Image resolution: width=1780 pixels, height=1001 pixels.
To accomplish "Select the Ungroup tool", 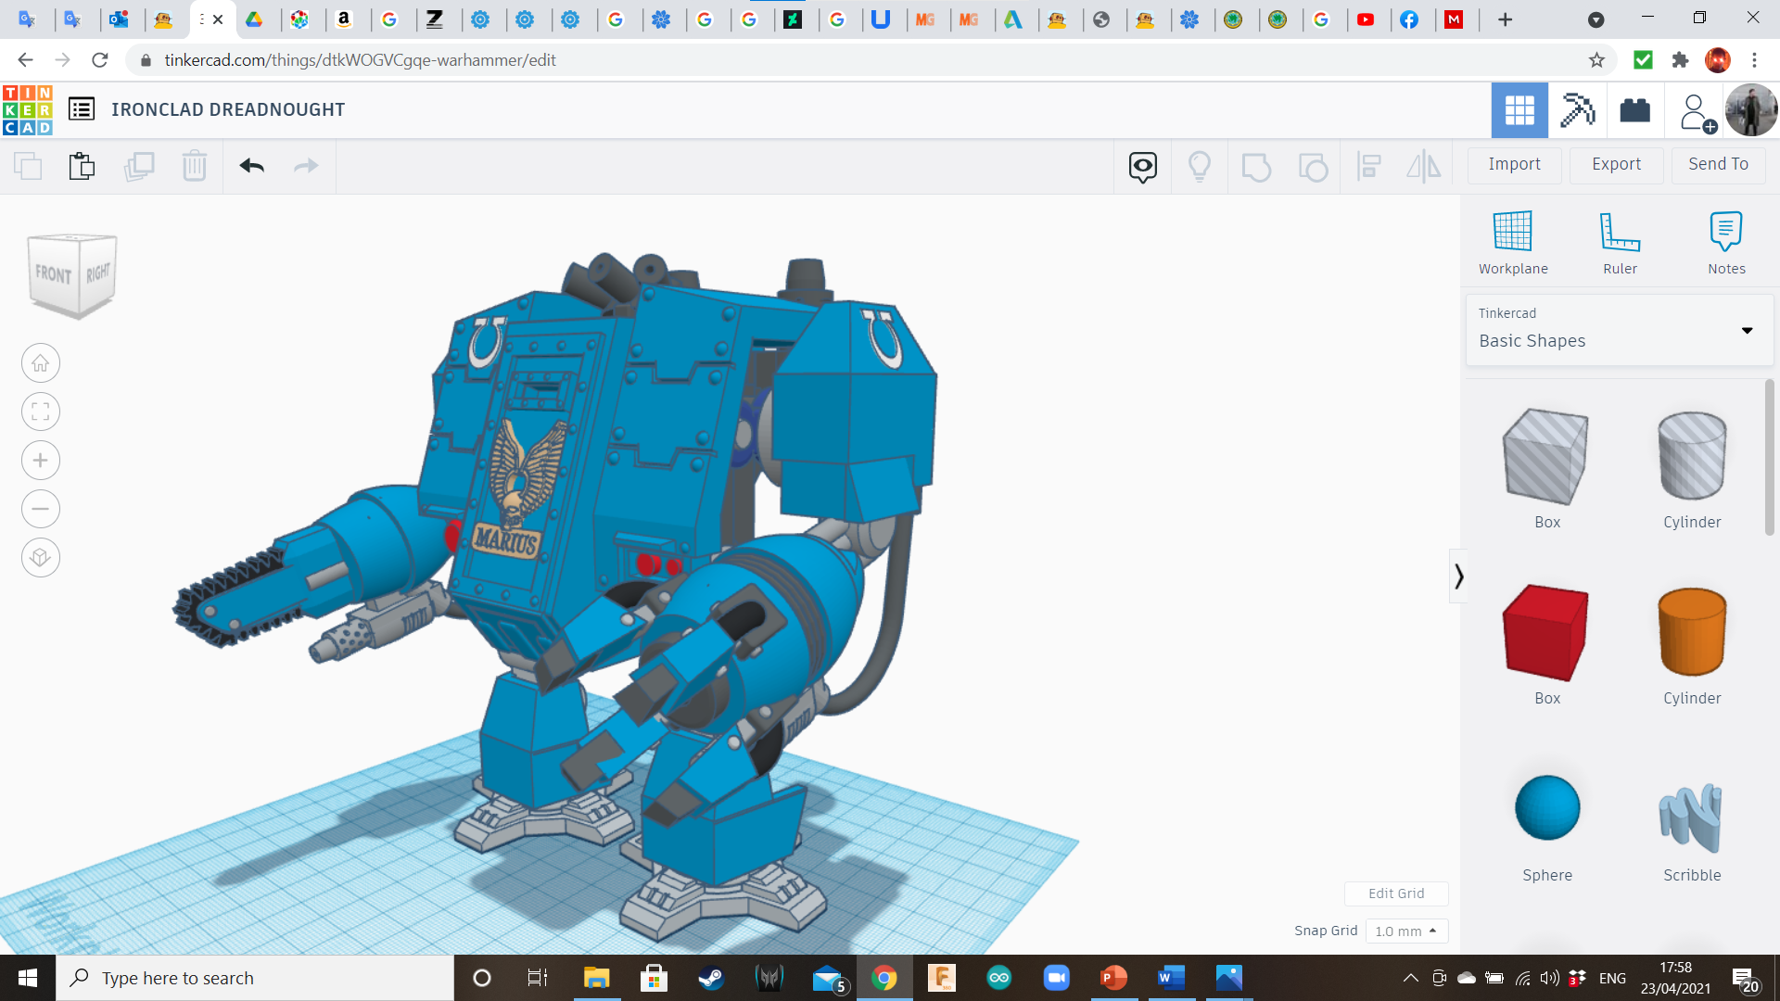I will [x=1314, y=166].
